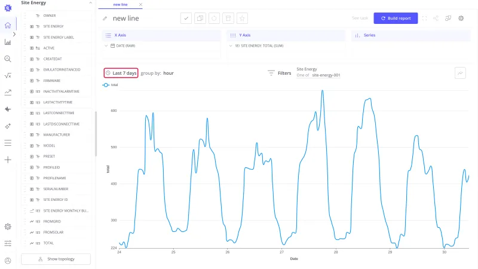This screenshot has width=478, height=269.
Task: Select the PROFILENAME field row
Action: point(56,178)
